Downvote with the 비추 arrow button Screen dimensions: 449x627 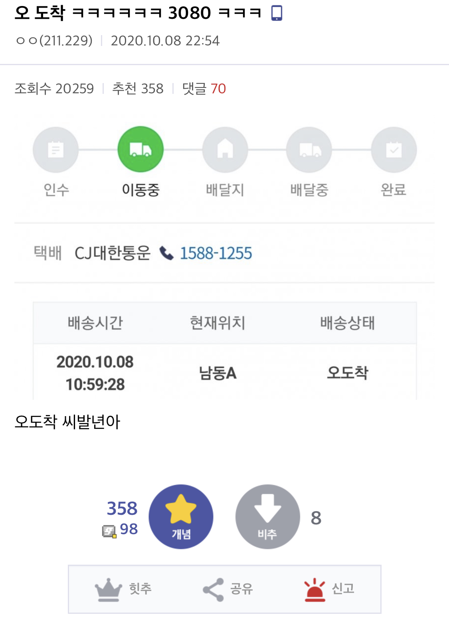tap(267, 517)
